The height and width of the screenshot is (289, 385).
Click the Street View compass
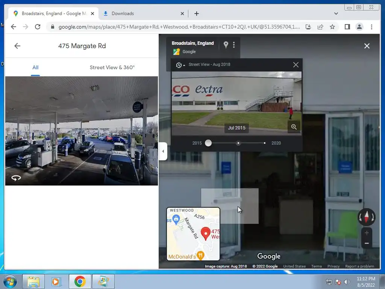366,217
